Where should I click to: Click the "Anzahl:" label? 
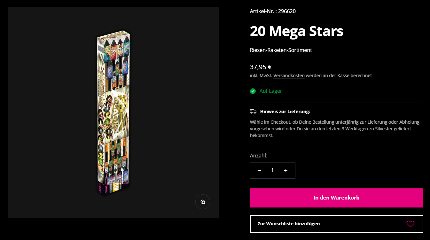click(258, 156)
